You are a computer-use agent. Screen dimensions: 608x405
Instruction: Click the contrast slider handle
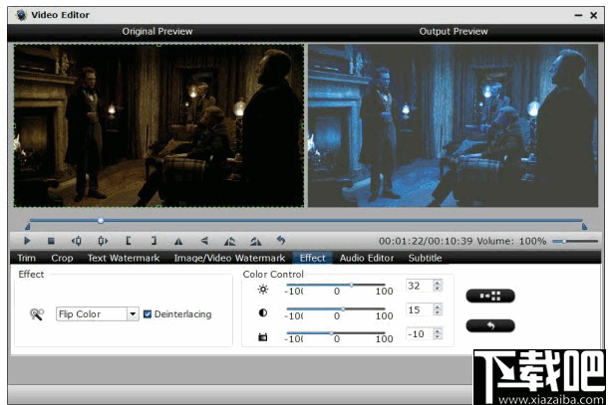(x=343, y=308)
